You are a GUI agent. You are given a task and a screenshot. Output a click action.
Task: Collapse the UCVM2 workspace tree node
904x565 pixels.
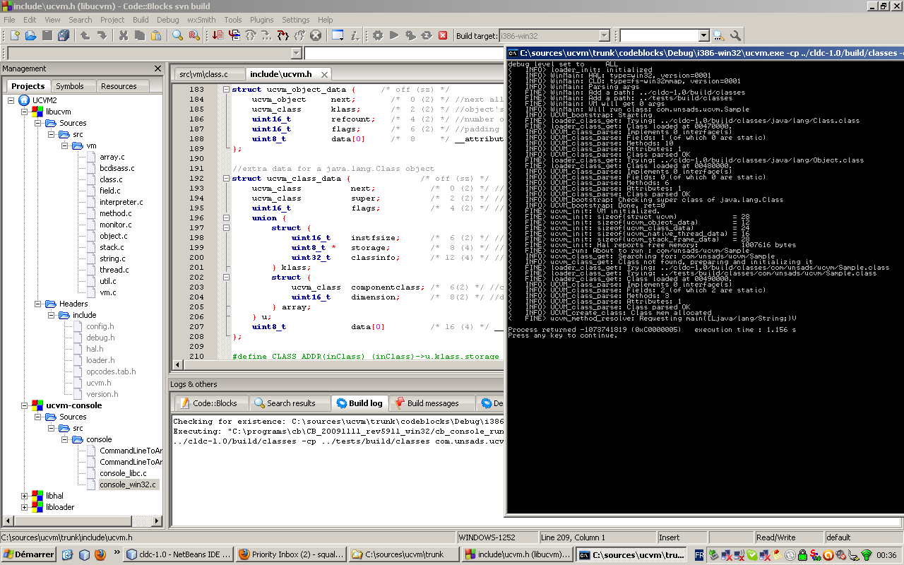12,100
